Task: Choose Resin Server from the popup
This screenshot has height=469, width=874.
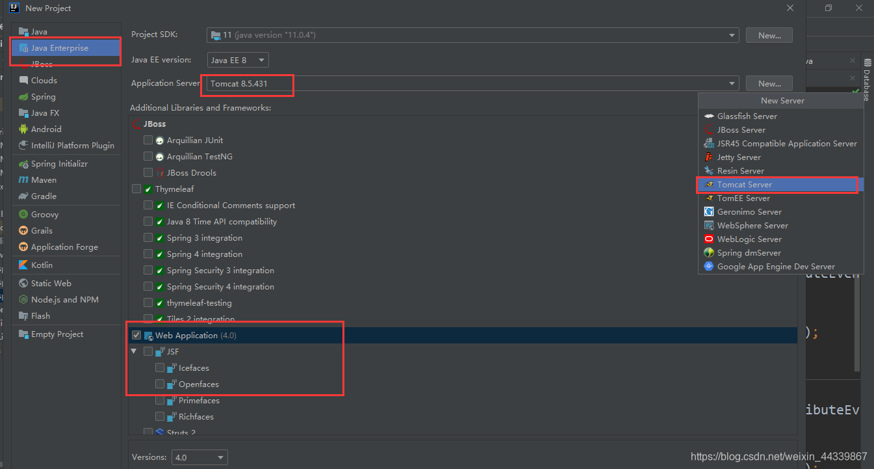Action: click(780, 170)
